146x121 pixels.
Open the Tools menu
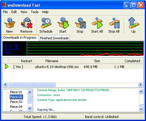click(34, 12)
